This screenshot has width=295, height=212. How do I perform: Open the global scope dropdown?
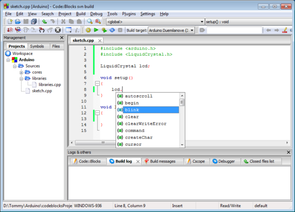[x=155, y=22]
